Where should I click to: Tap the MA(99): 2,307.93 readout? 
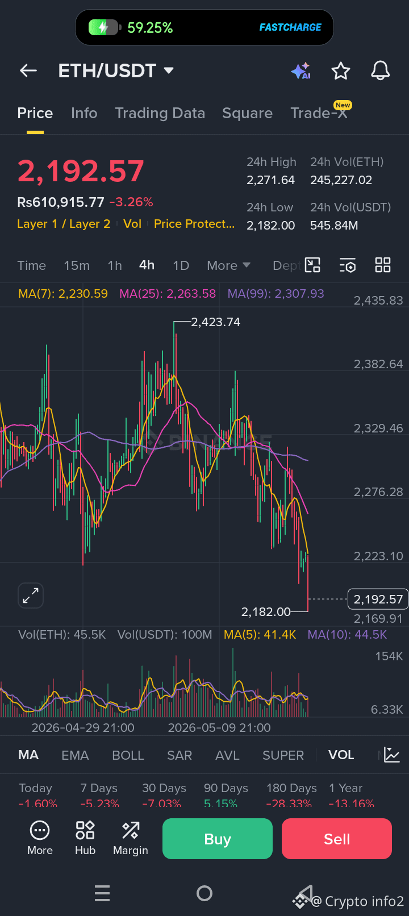pos(276,294)
